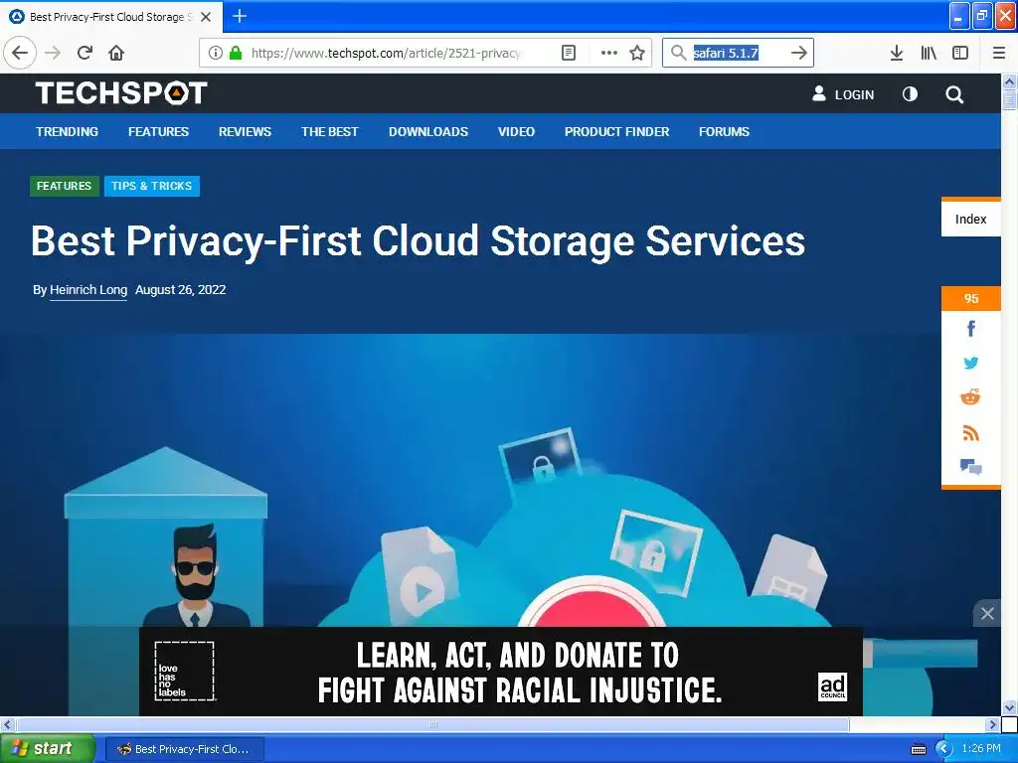This screenshot has height=763, width=1018.
Task: Reload the current page
Action: point(85,53)
